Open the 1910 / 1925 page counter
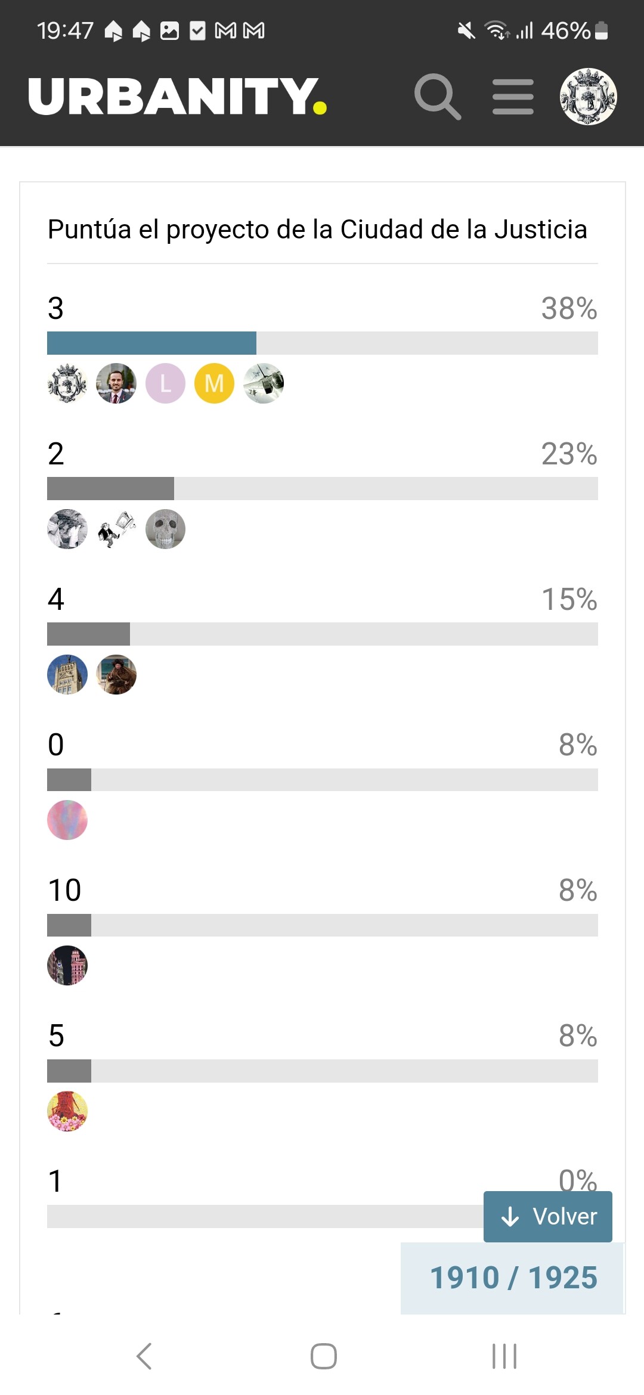The height and width of the screenshot is (1395, 644). pos(513,1278)
